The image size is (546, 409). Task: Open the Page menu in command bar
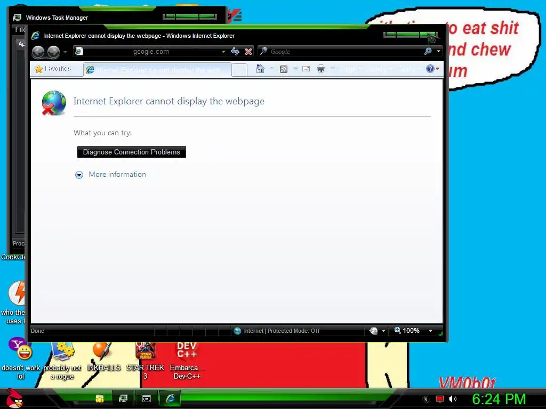click(x=350, y=69)
